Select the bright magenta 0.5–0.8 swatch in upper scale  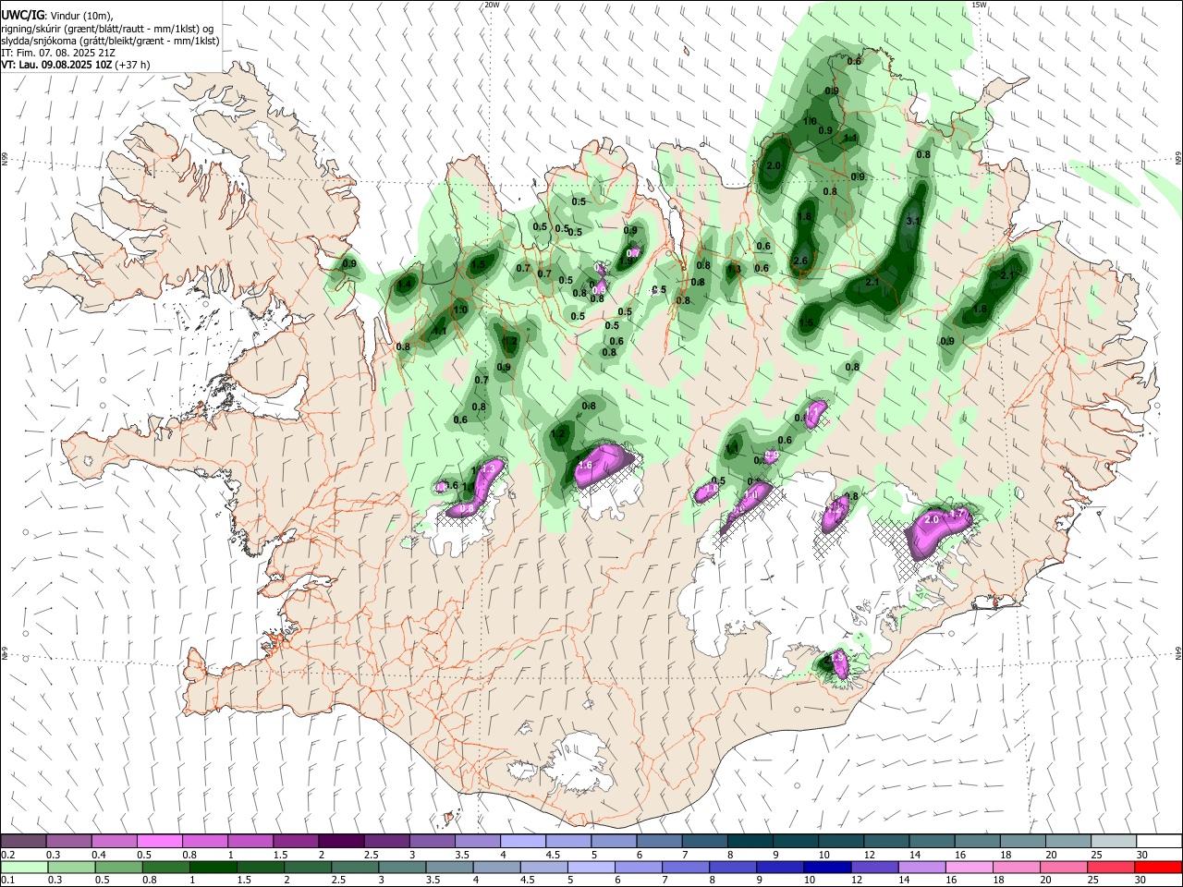[x=159, y=842]
